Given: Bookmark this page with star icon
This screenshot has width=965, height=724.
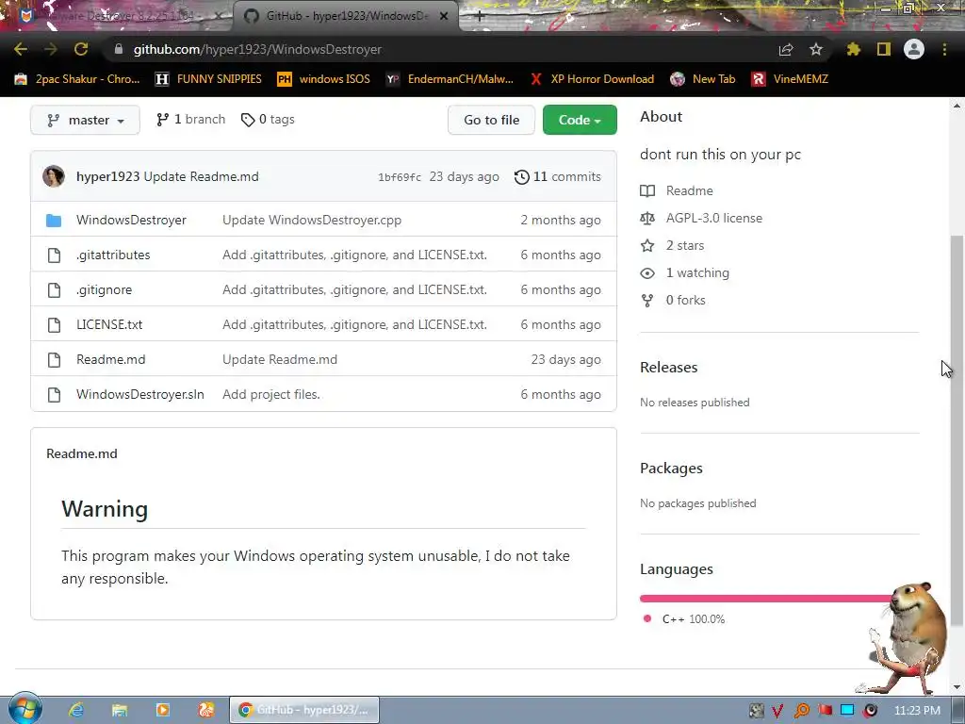Looking at the screenshot, I should 816,49.
